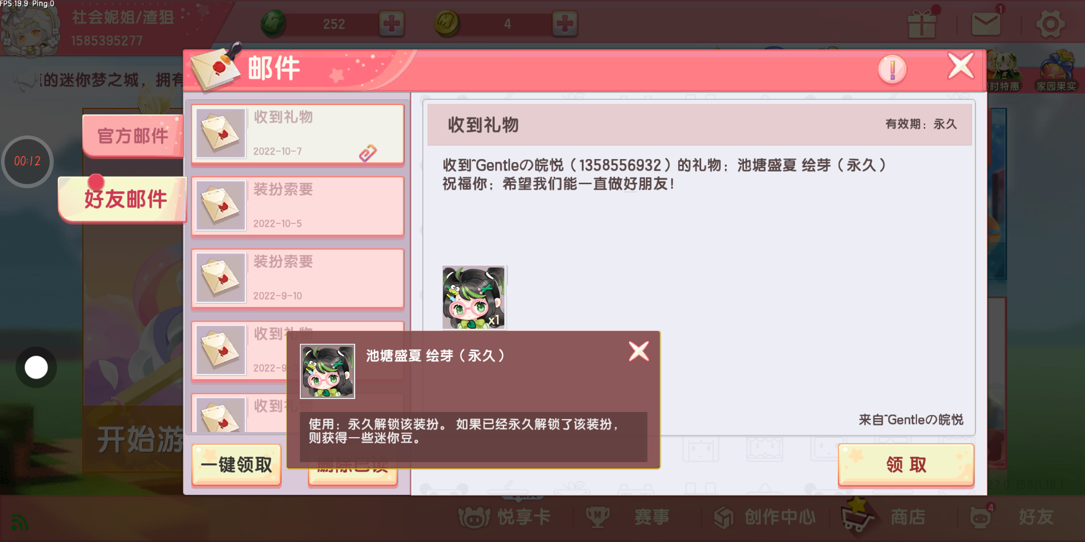Click the 一键领取 claim all button

[x=236, y=465]
